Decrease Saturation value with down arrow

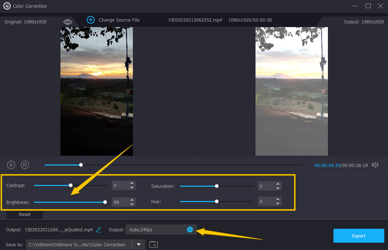[278, 188]
